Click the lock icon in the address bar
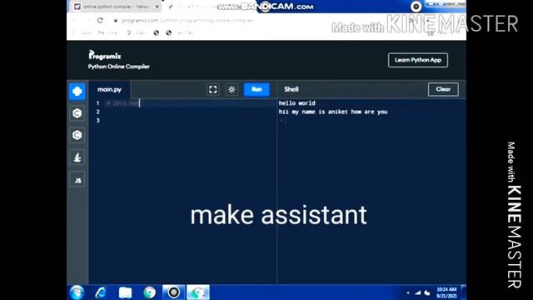 116,20
